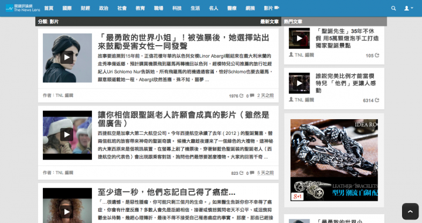Click comment icon on 聖誕老人 article
The height and width of the screenshot is (223, 422).
tap(252, 173)
